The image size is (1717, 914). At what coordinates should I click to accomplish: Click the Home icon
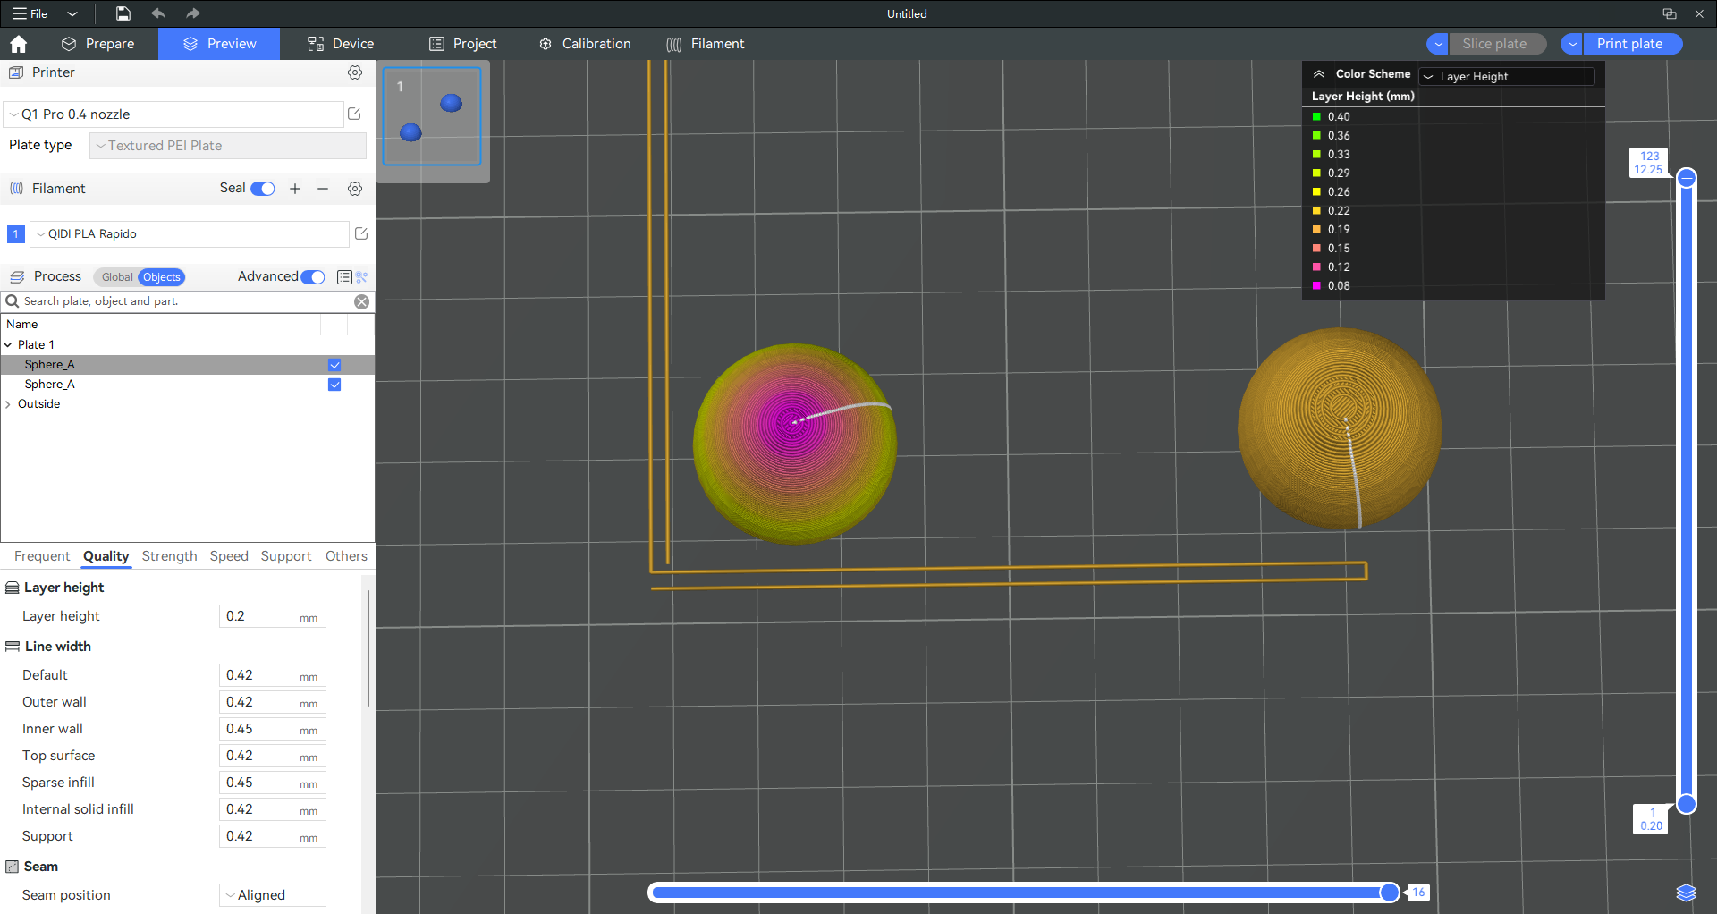pyautogui.click(x=19, y=44)
